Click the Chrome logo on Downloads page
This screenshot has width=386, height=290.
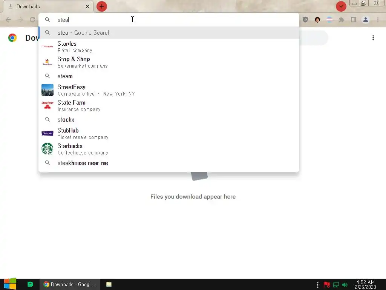click(x=12, y=38)
